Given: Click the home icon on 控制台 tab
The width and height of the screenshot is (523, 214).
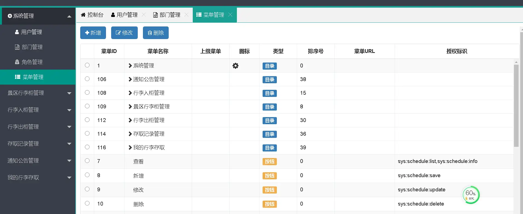Looking at the screenshot, I should [x=83, y=15].
